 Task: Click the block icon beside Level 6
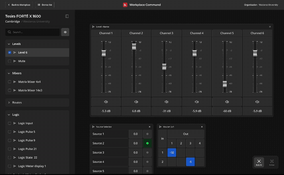(15, 52)
